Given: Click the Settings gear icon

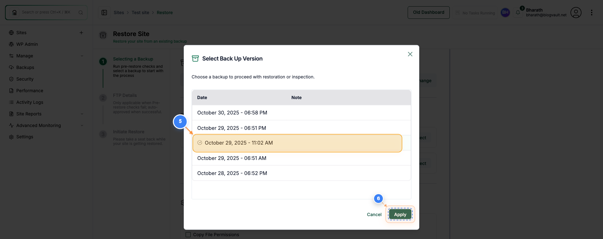Looking at the screenshot, I should [x=11, y=137].
